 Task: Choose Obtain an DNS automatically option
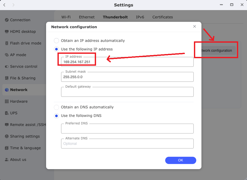[56, 107]
